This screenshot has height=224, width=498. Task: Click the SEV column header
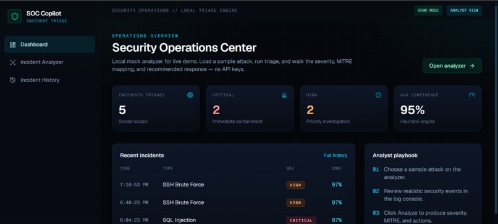290,168
